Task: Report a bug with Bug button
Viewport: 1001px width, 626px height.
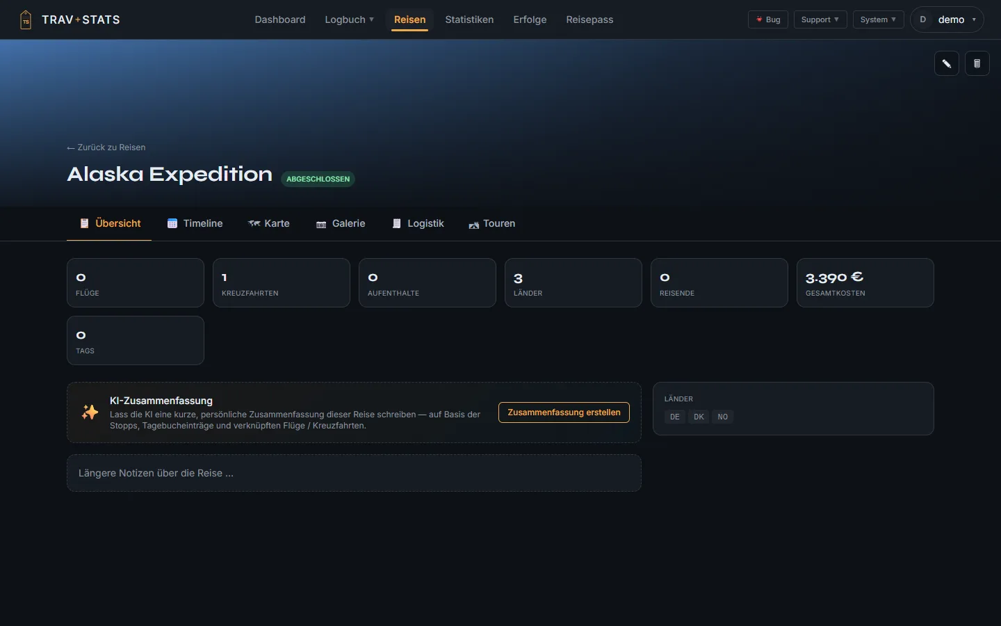Action: 768,19
